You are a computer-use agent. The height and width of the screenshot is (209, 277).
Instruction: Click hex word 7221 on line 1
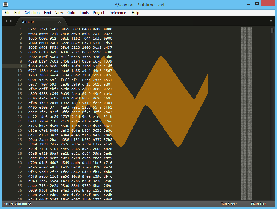(x=43, y=29)
